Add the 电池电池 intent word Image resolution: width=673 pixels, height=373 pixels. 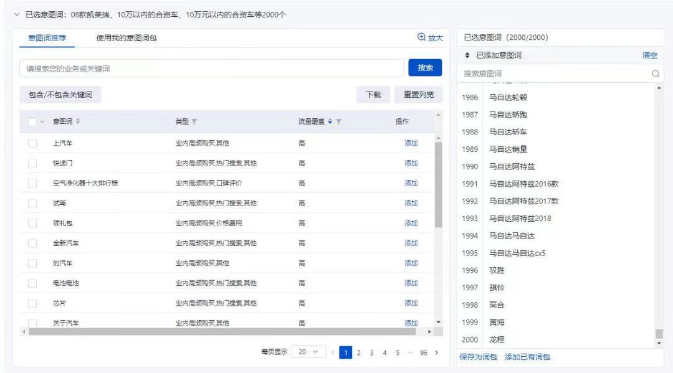[x=411, y=283]
